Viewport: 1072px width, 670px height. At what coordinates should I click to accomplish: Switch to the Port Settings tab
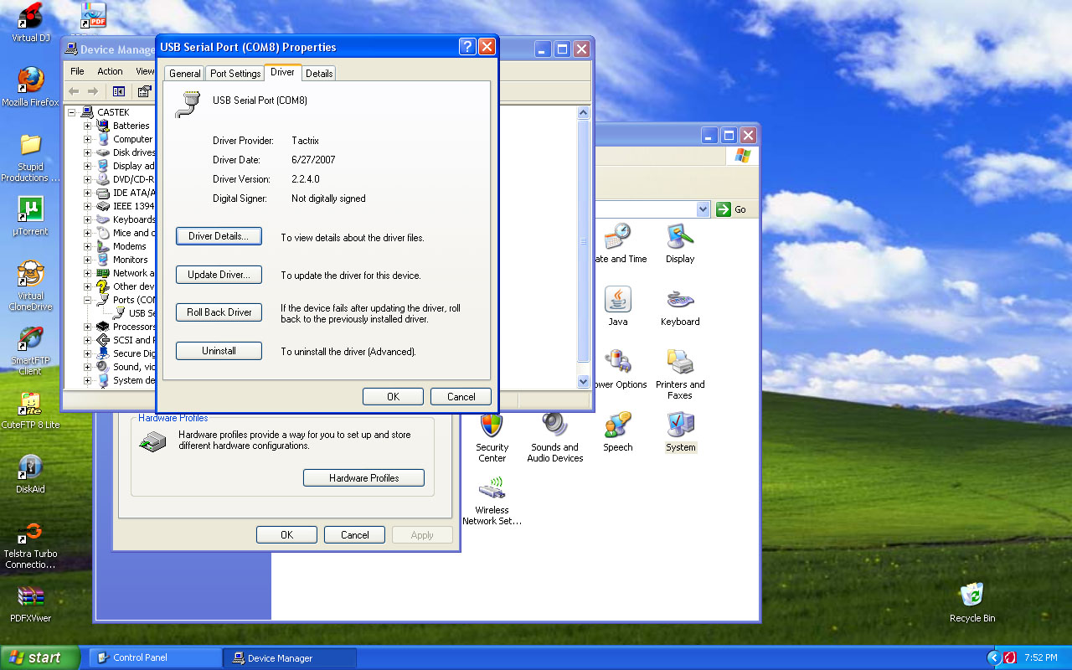pyautogui.click(x=235, y=74)
